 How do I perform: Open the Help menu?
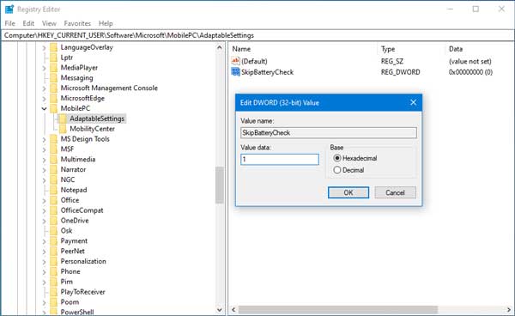point(106,23)
